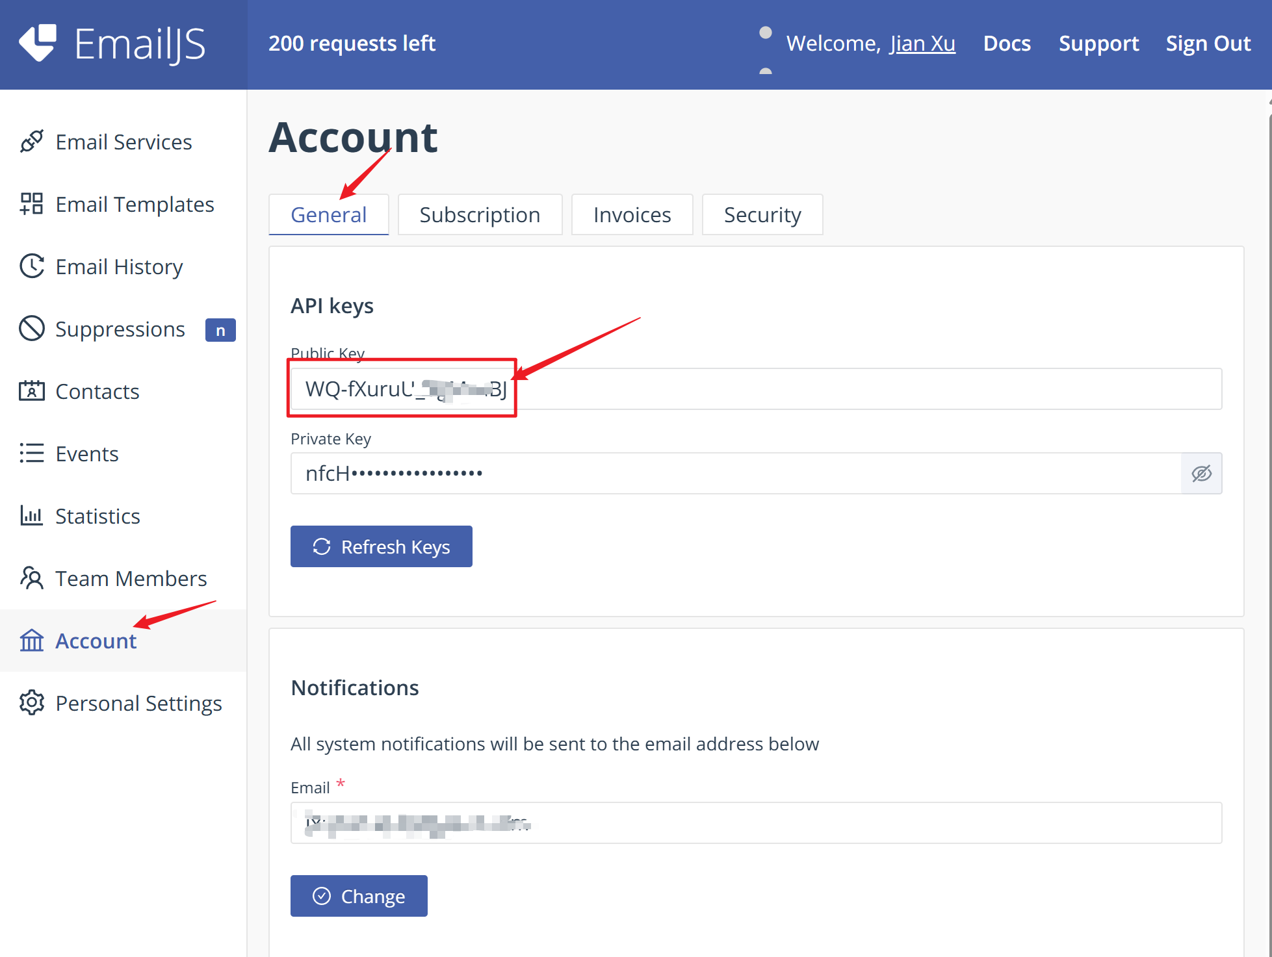Click the API keys heading
Viewport: 1272px width, 957px height.
[332, 305]
